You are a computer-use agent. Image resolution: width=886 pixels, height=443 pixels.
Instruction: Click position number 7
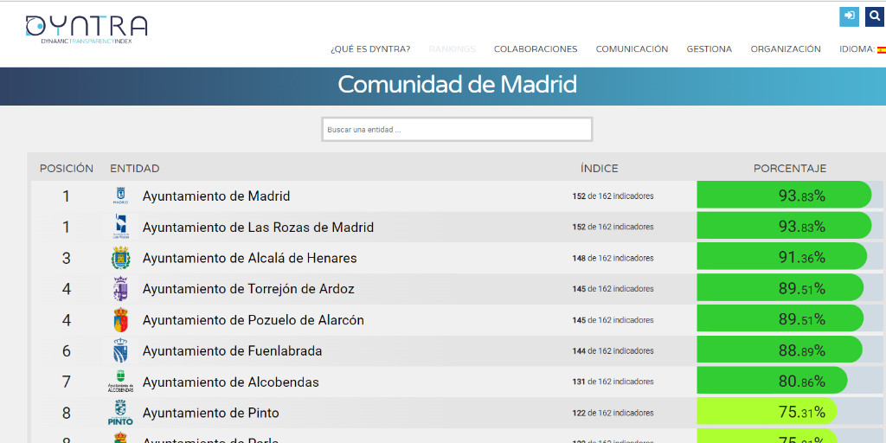(66, 382)
